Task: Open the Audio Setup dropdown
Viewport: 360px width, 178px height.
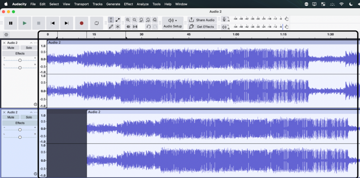Action: [173, 23]
